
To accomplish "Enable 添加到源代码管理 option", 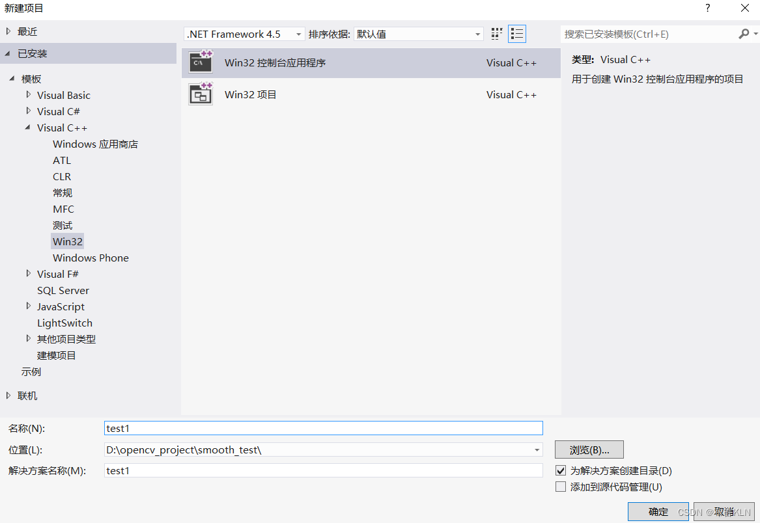I will 561,486.
